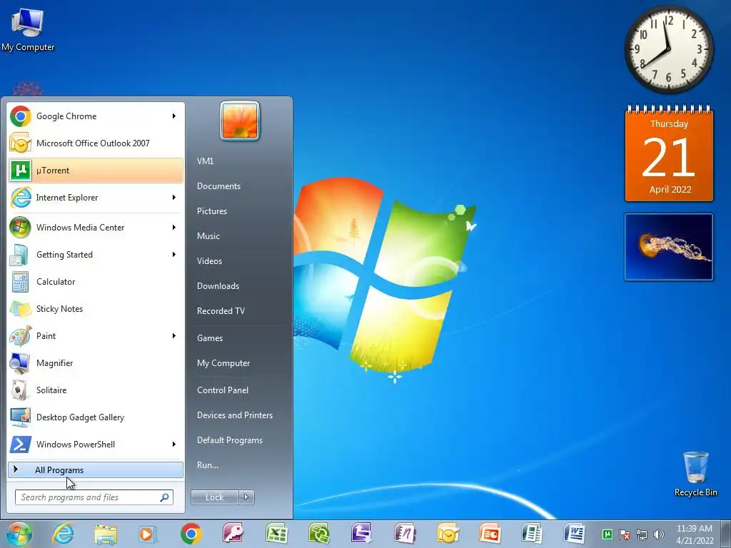Open My Computer from Start menu right pane
The width and height of the screenshot is (731, 548).
point(223,363)
